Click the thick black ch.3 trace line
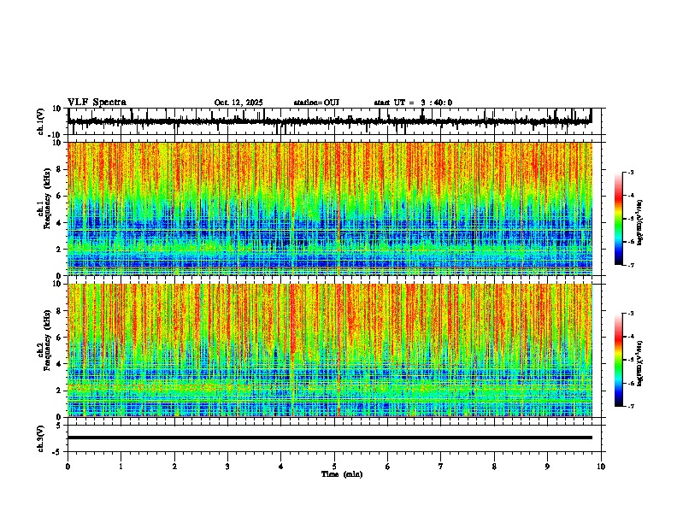 click(x=330, y=438)
